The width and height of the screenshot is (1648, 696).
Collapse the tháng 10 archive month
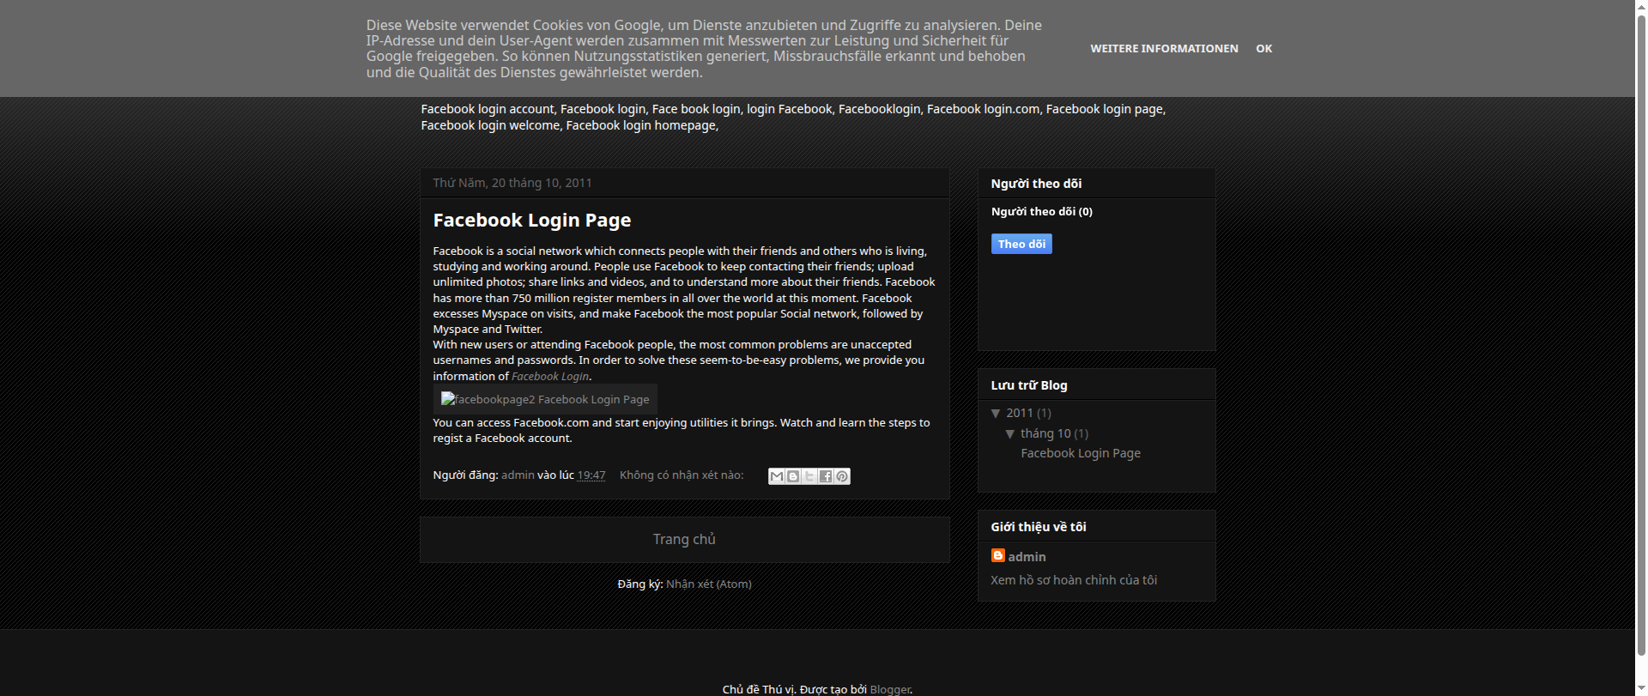coord(1010,434)
